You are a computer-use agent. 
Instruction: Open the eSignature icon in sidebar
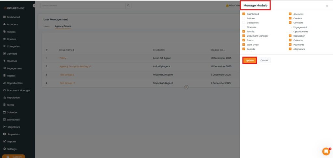pyautogui.click(x=4, y=127)
